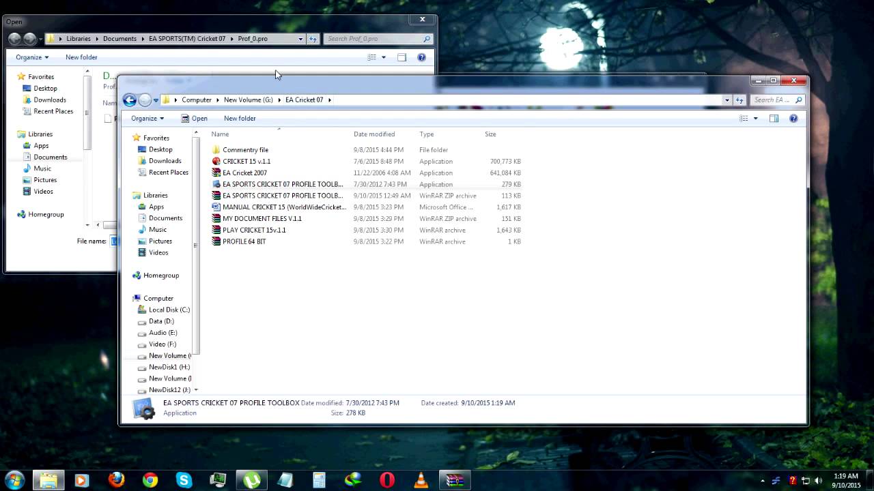Show hidden system tray icons

[x=763, y=481]
